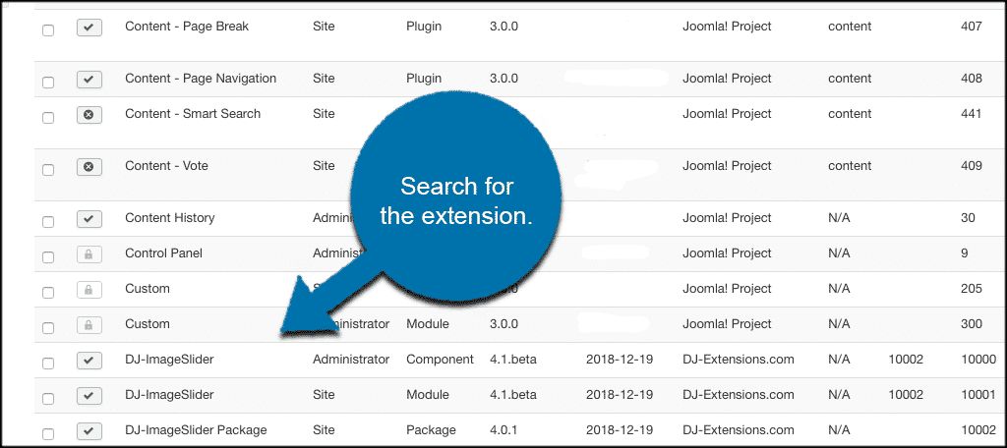Click package ID "10002" in DJ-ImageSlider Component row
Screen dimensions: 1007x448
(906, 360)
